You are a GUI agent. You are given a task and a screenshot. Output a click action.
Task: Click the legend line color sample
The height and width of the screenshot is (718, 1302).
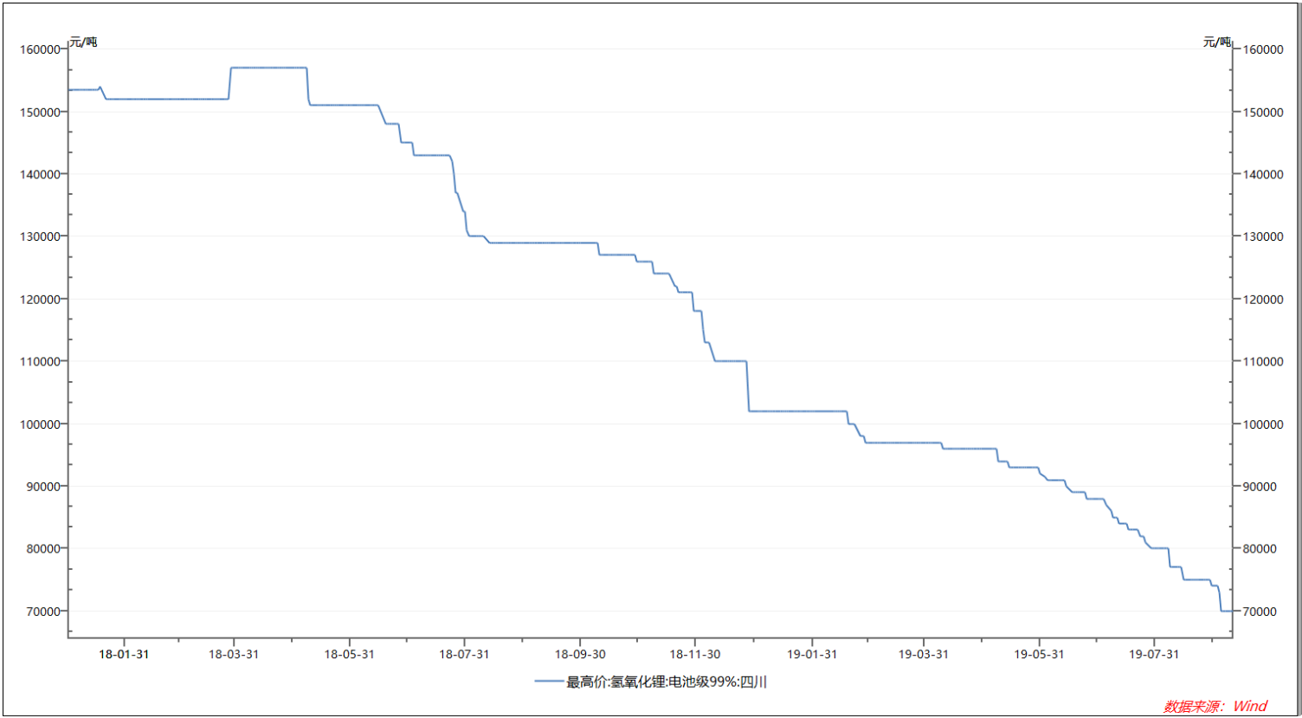point(549,682)
